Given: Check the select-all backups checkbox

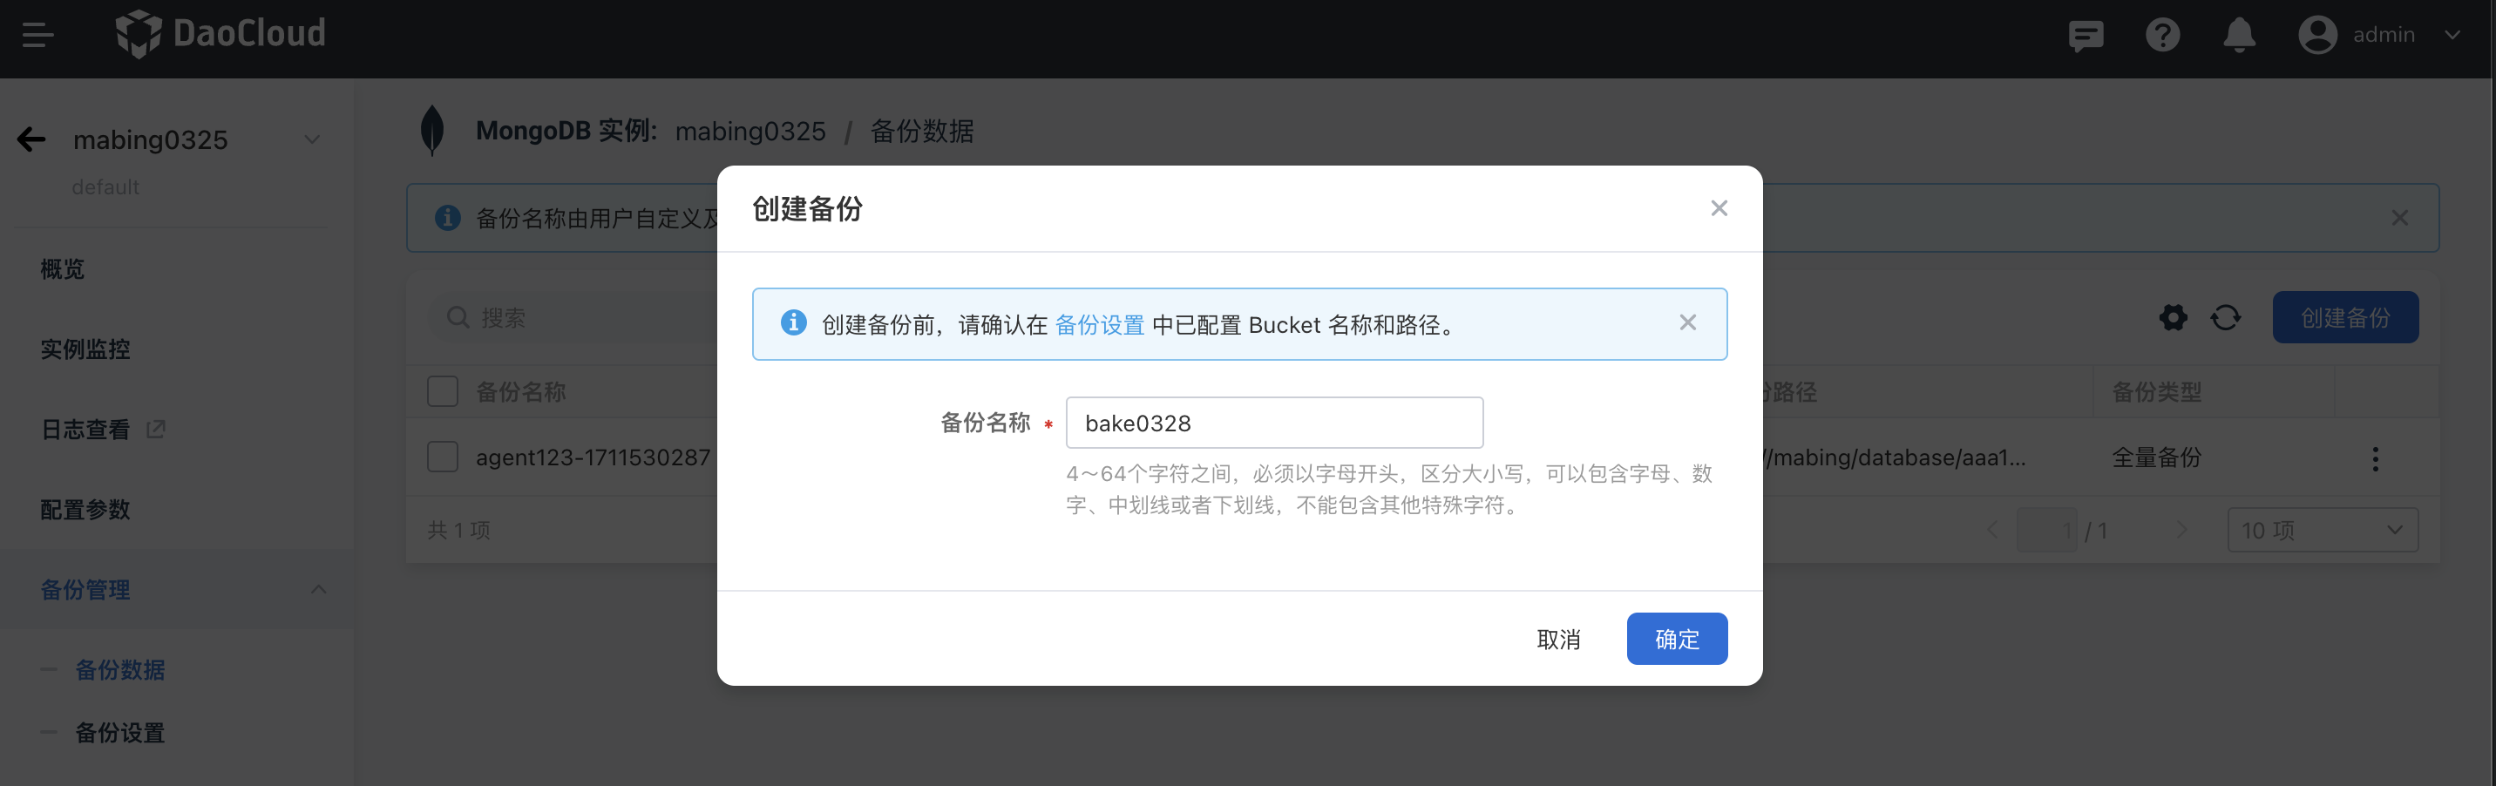Looking at the screenshot, I should (x=443, y=390).
